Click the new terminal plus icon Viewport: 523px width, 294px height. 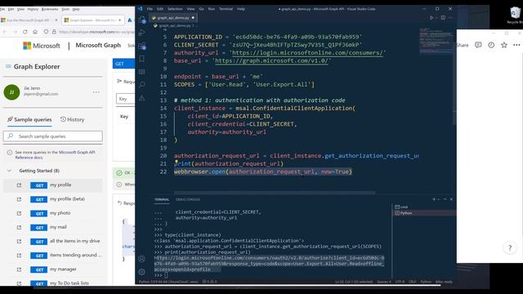[434, 199]
